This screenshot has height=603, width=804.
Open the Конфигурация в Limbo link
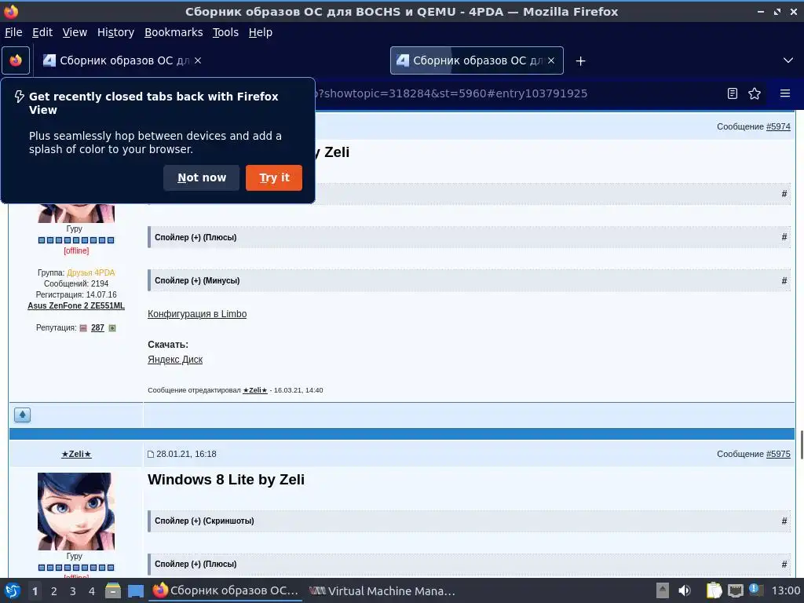tap(197, 314)
